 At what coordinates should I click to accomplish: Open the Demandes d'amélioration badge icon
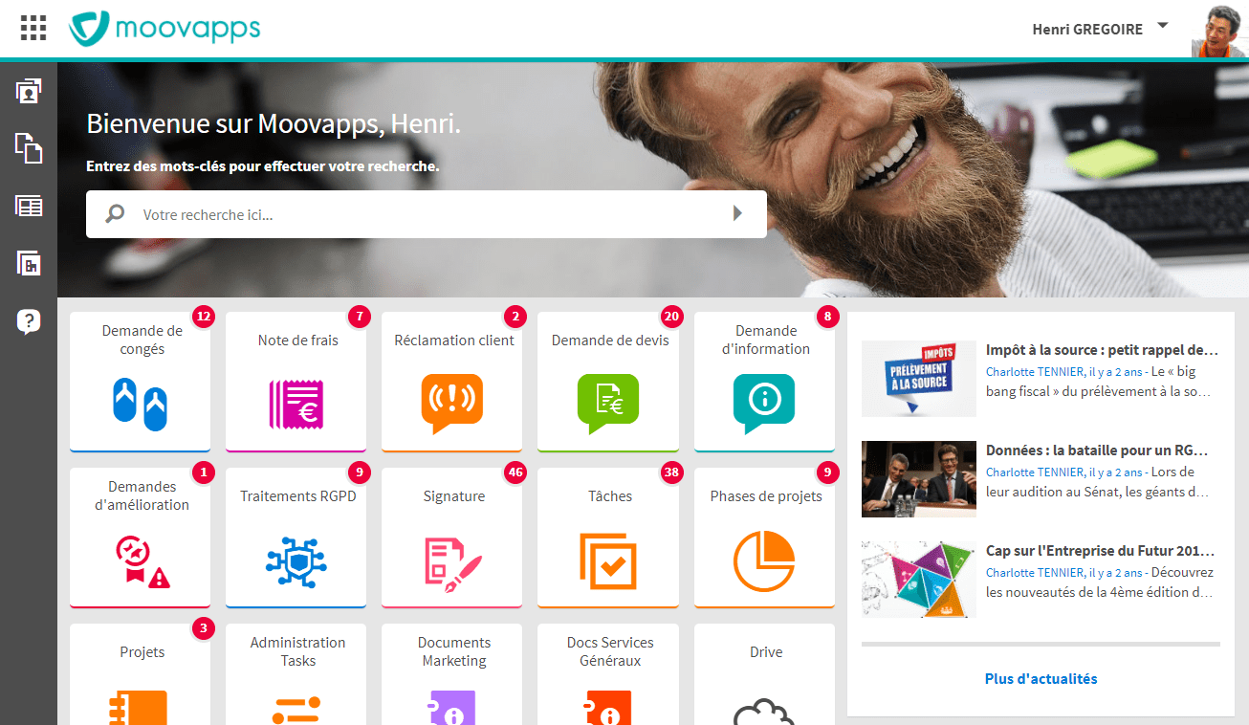(x=142, y=560)
